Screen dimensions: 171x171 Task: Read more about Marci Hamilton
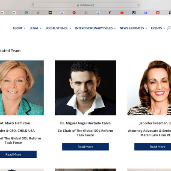(18, 154)
